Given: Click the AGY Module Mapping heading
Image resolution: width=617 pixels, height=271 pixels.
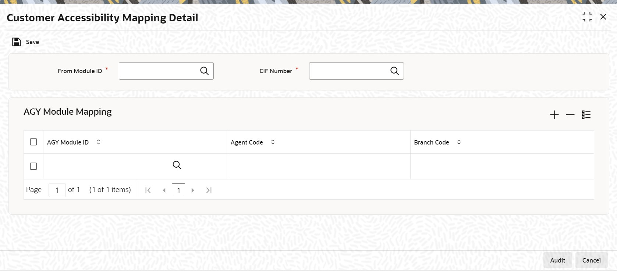Looking at the screenshot, I should tap(68, 112).
